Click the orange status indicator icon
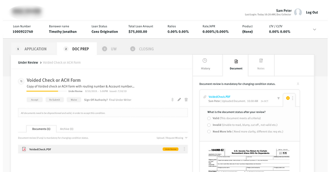Image resolution: width=331 pixels, height=172 pixels. click(288, 98)
